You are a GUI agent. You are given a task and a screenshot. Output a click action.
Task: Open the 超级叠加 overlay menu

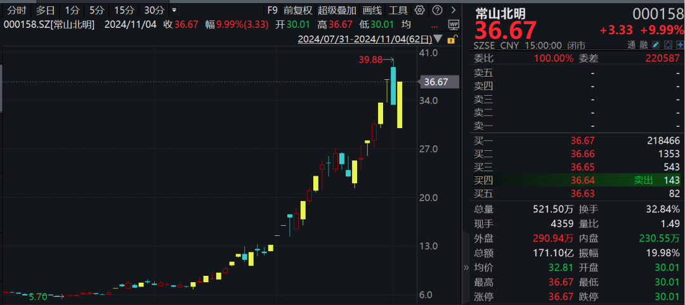[337, 10]
